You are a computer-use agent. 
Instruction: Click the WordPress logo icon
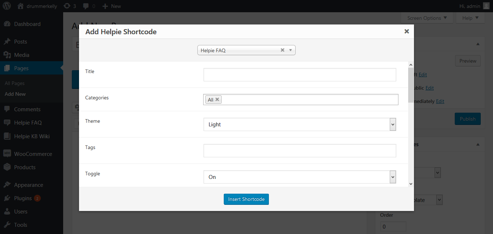click(7, 6)
